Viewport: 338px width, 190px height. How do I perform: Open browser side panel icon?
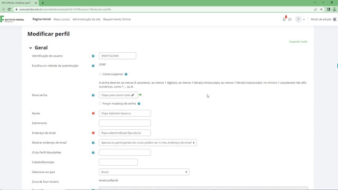(x=328, y=9)
